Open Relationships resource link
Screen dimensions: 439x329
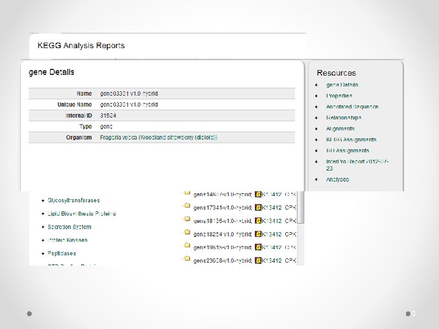pyautogui.click(x=343, y=118)
